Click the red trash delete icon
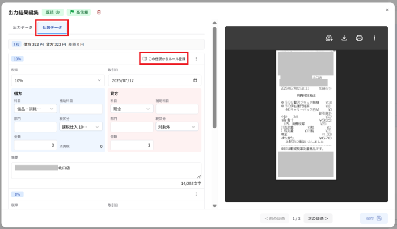 click(99, 12)
